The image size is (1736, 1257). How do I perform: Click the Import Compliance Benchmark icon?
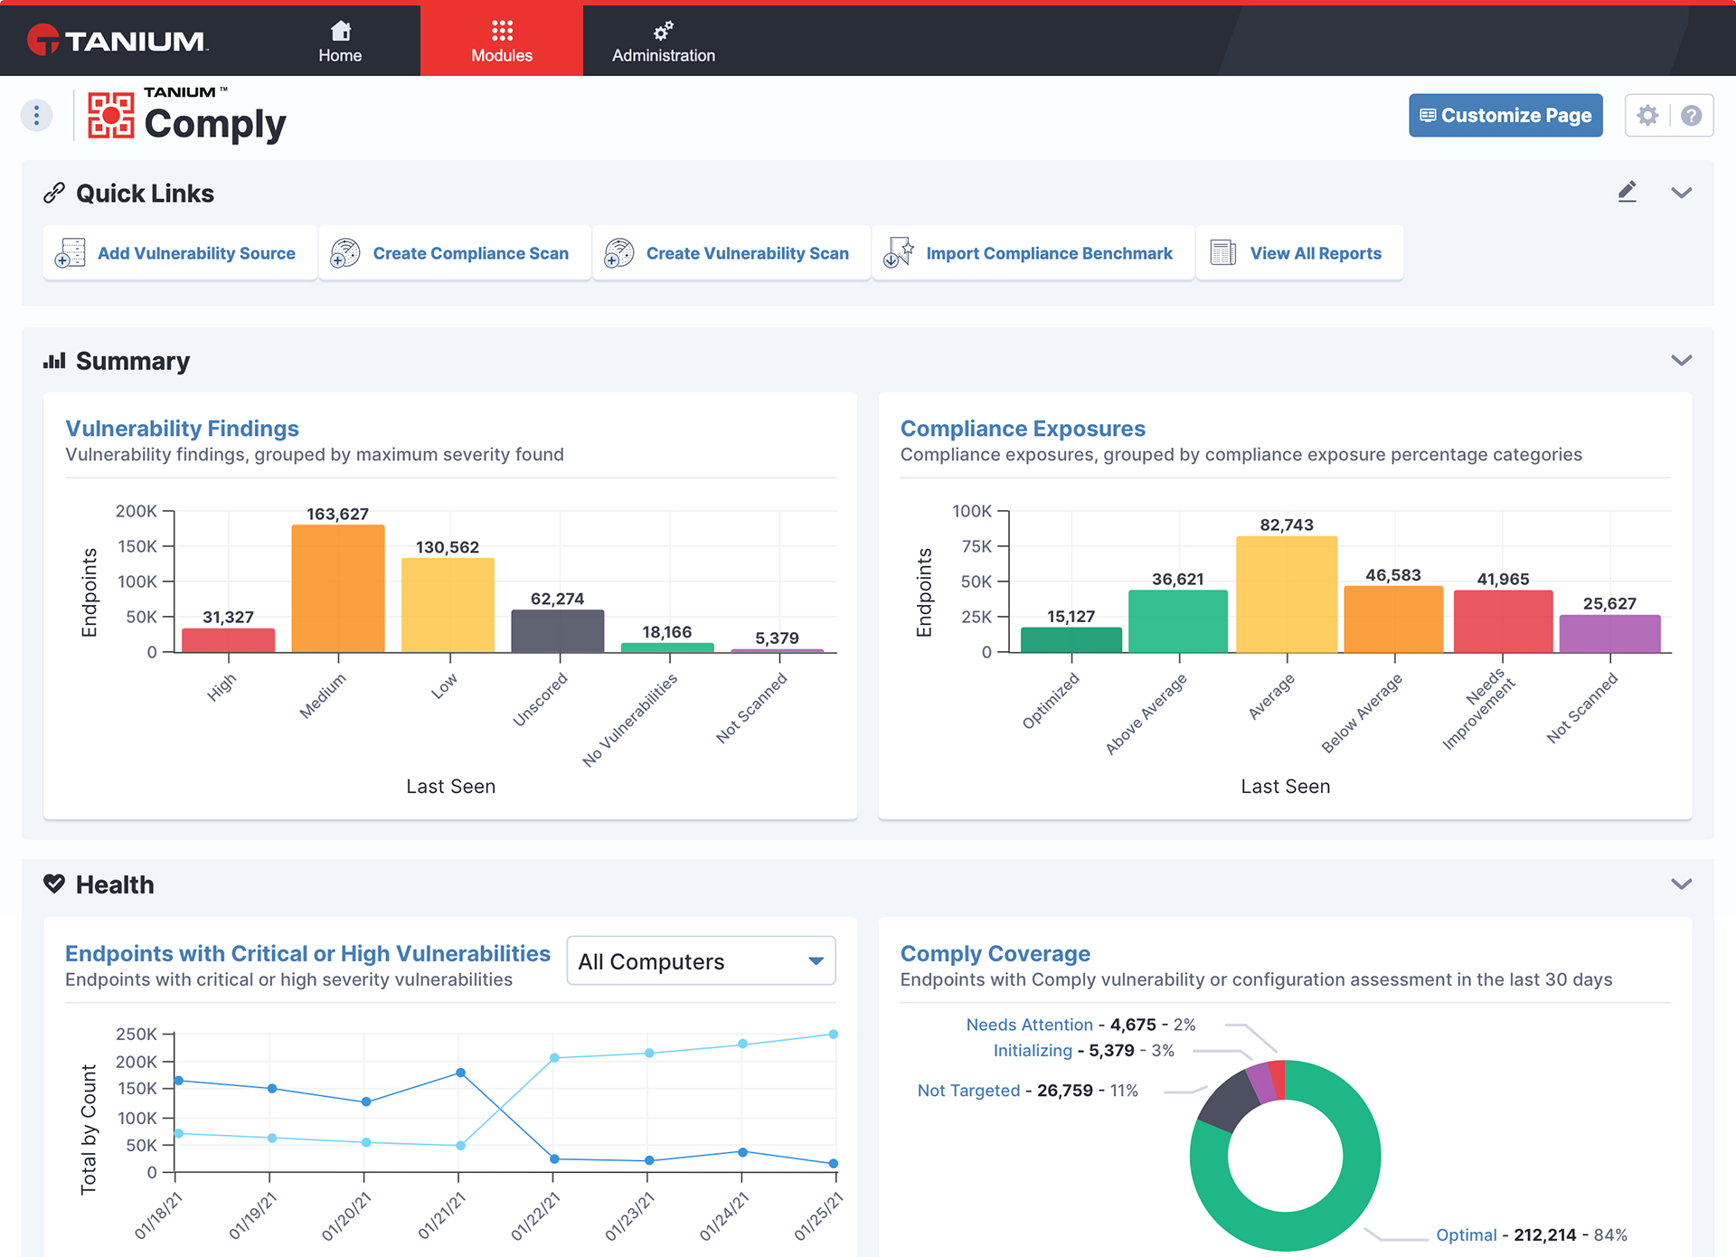click(898, 253)
